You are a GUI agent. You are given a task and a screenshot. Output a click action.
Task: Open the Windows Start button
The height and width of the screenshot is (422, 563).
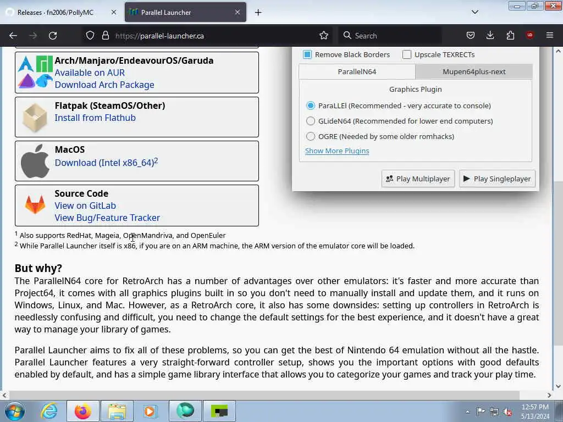(15, 411)
